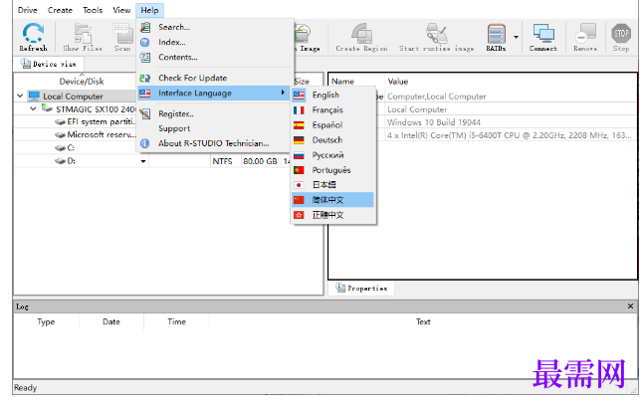Open the View menu

pos(121,10)
